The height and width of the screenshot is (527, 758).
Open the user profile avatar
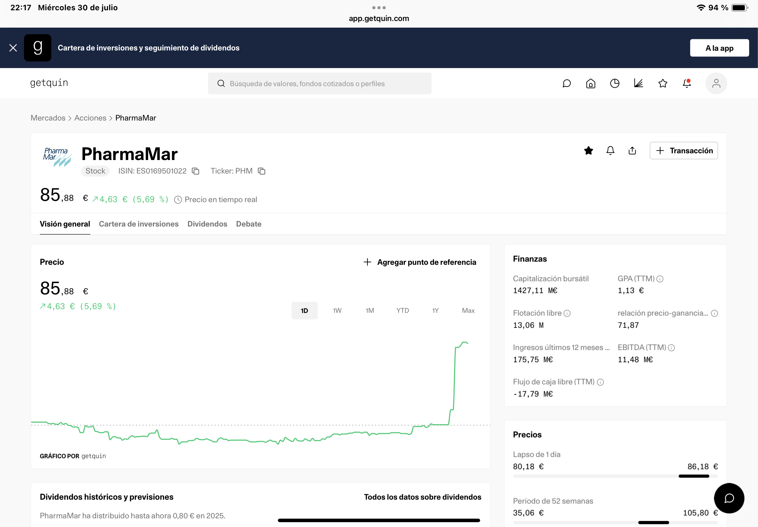pyautogui.click(x=716, y=84)
